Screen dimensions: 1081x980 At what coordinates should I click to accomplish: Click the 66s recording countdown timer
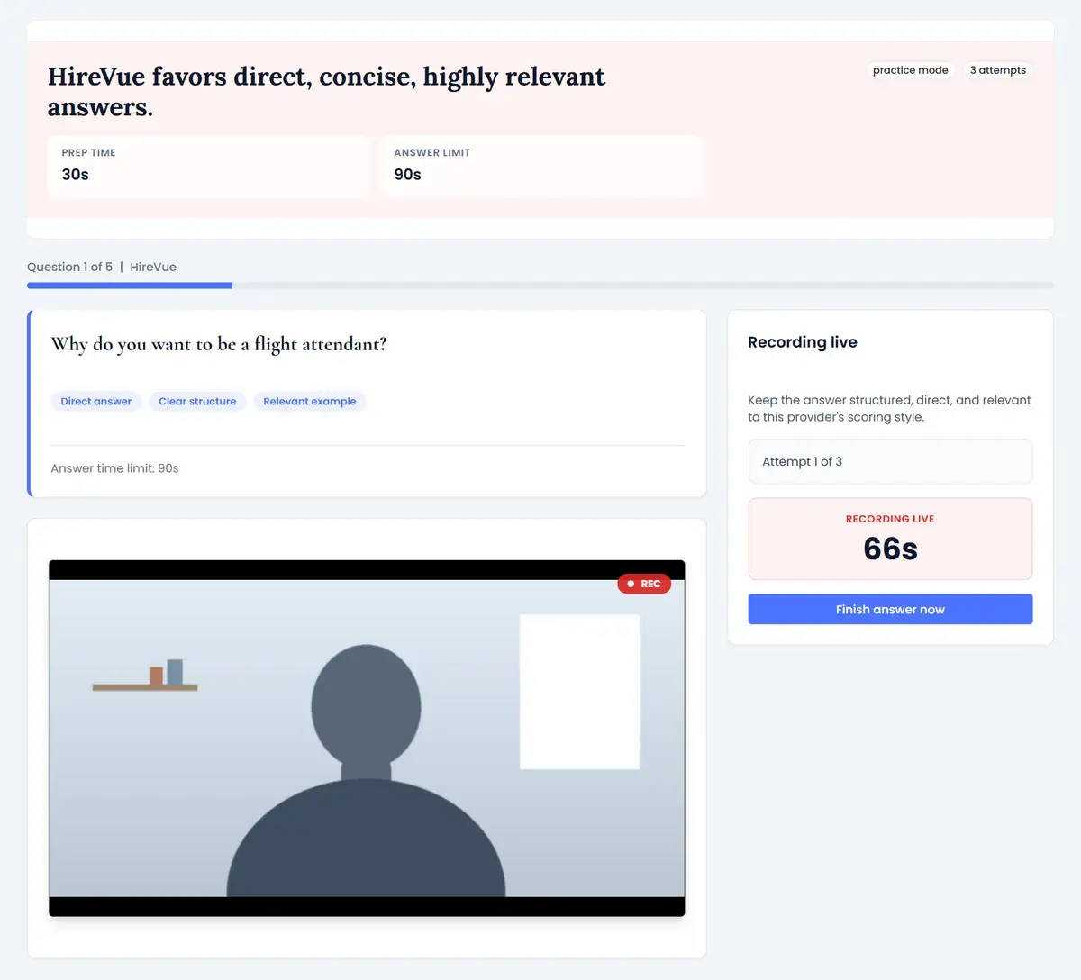click(890, 549)
